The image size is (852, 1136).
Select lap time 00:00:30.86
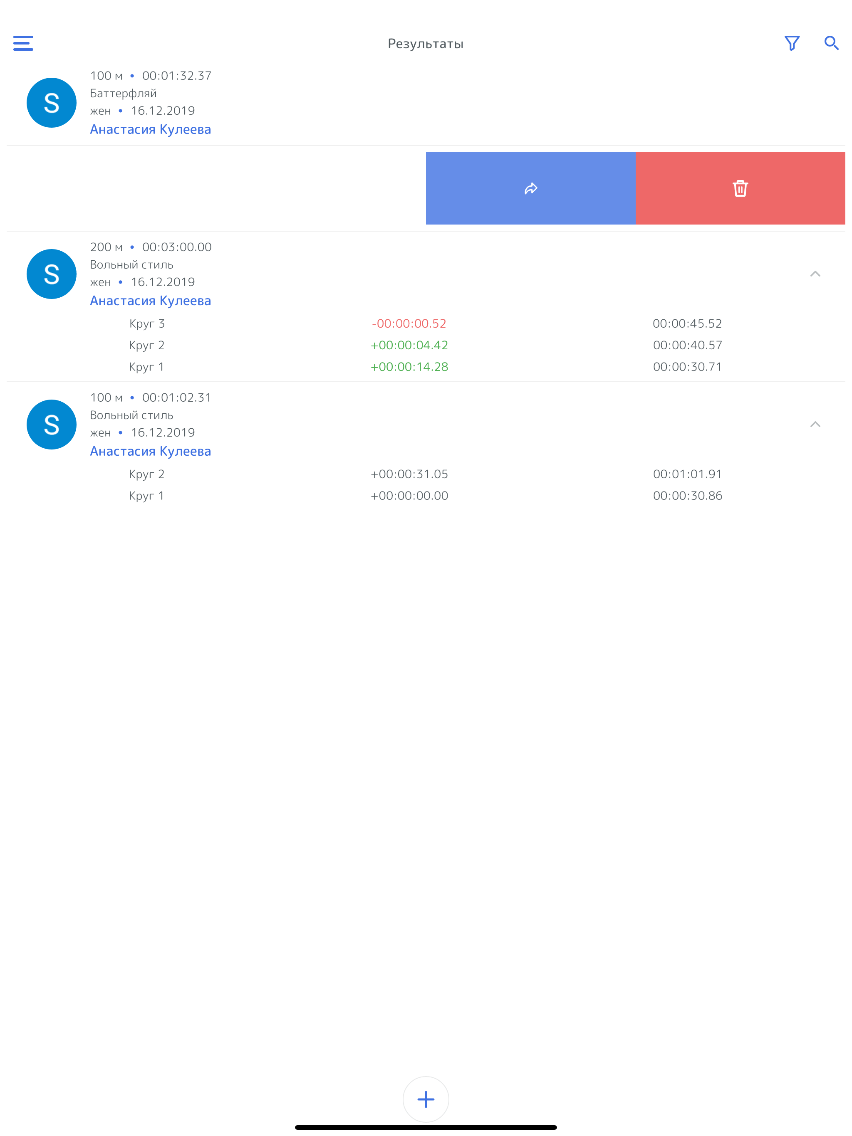pos(688,496)
